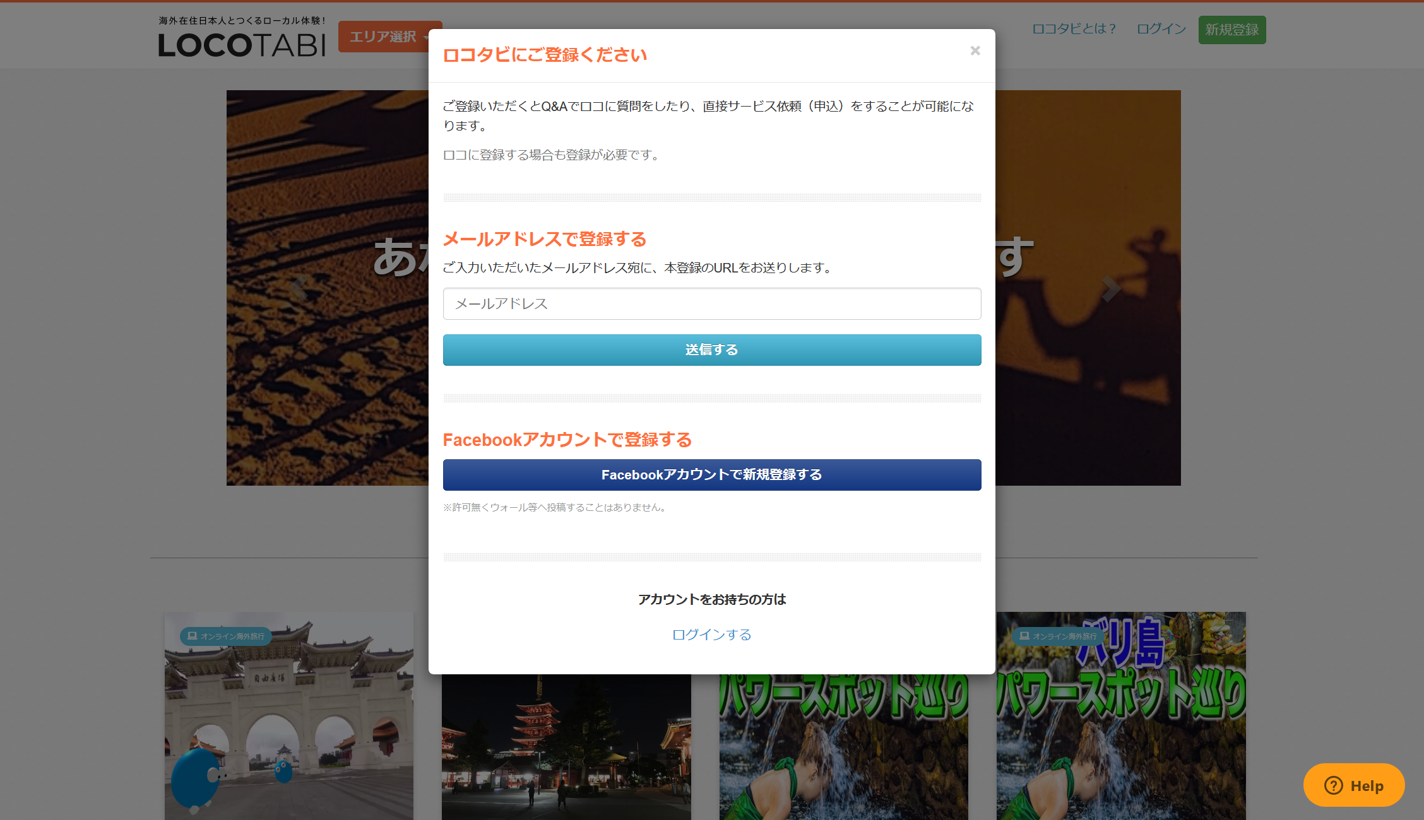Click Facebookアカウントで新規登録する button
The height and width of the screenshot is (820, 1424).
711,474
